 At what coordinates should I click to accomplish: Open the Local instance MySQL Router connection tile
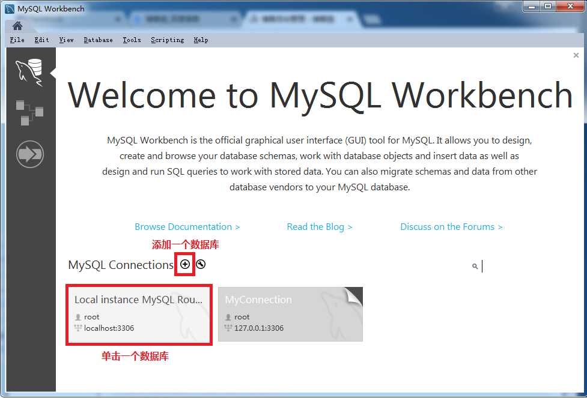(x=139, y=315)
